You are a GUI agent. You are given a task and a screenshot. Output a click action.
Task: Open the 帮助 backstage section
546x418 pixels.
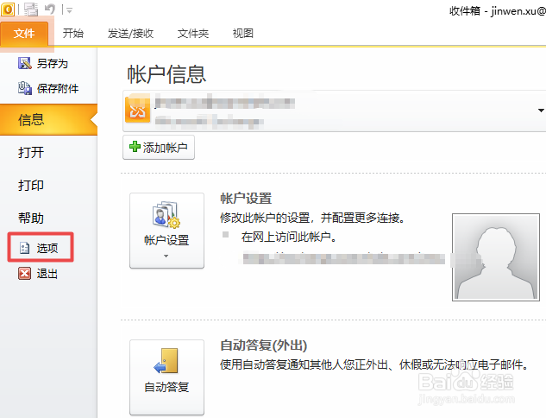(31, 218)
